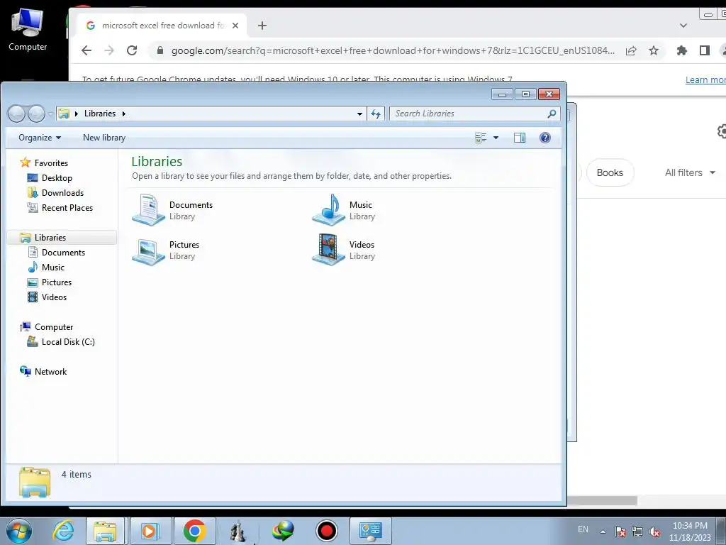
Task: Open Windows Media Player from taskbar
Action: (150, 531)
